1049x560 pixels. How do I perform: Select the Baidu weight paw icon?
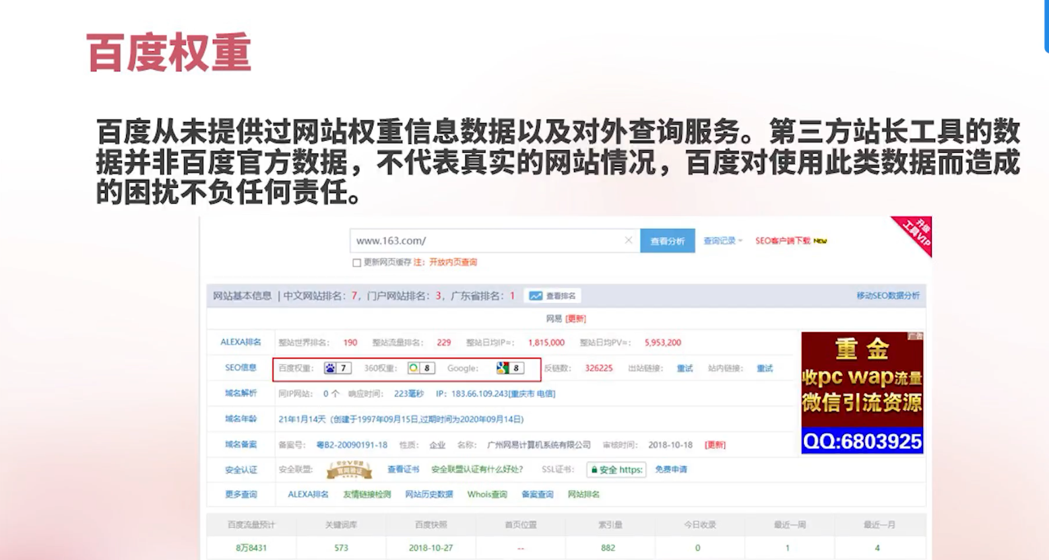pyautogui.click(x=331, y=367)
